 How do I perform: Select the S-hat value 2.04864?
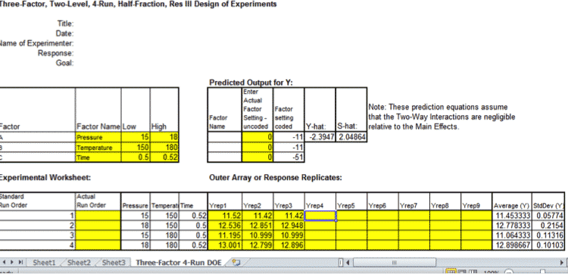point(351,137)
